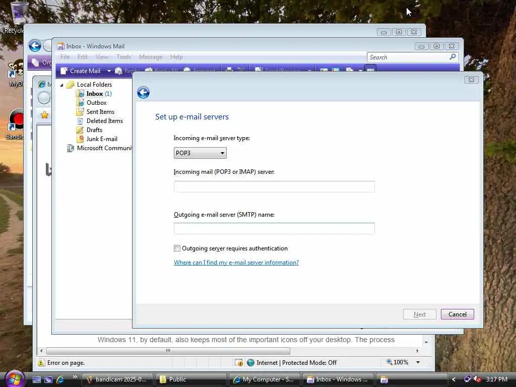Switch to the Public folder taskbar button
This screenshot has height=387, width=516.
[191, 379]
